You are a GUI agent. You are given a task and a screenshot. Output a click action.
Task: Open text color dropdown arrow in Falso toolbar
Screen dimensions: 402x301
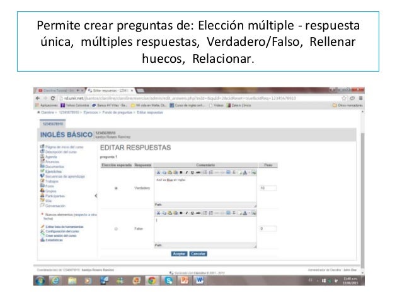(249, 213)
